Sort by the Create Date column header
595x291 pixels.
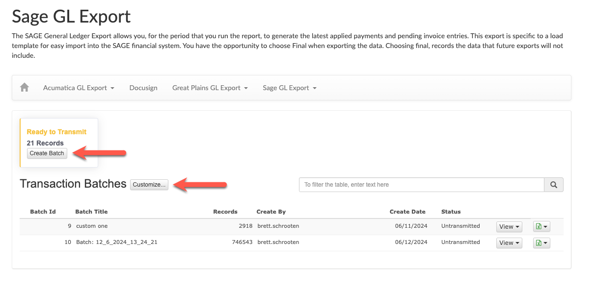407,212
